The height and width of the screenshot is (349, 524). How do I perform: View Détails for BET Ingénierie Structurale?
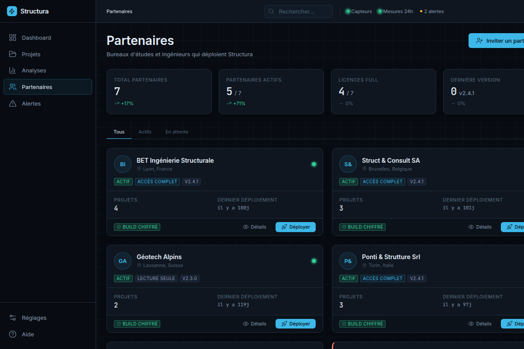255,227
